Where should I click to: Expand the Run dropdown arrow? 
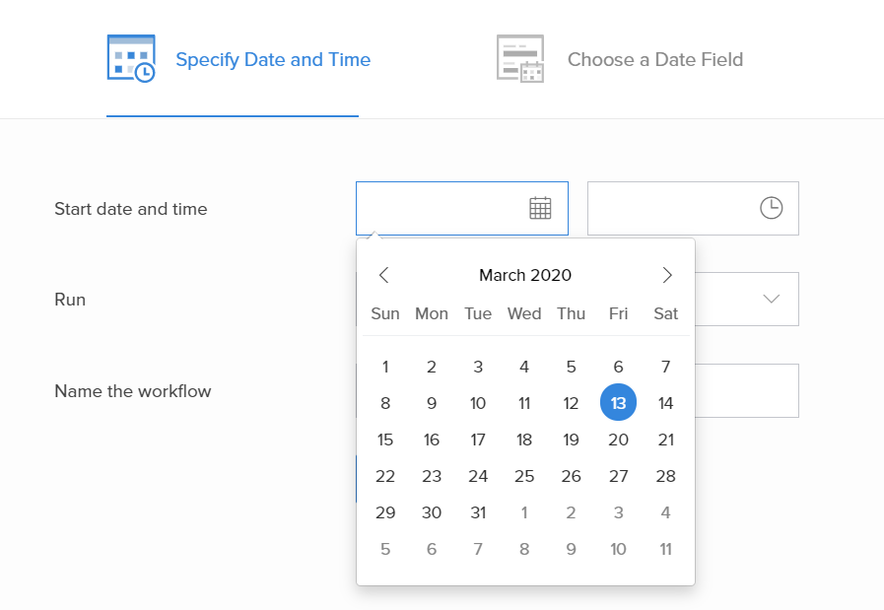[x=771, y=299]
